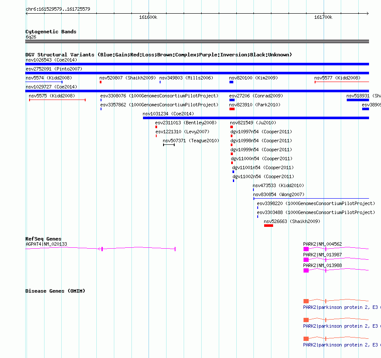Open dgv10997n54 (Cooper2011) variant

(x=261, y=132)
